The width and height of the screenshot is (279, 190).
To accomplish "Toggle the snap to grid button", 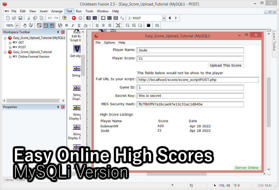I will pyautogui.click(x=52, y=26).
